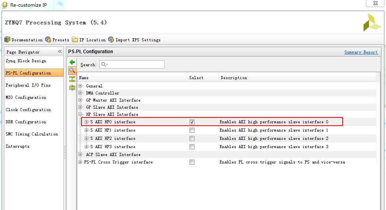
Task: Select the General row label
Action: 94,86
